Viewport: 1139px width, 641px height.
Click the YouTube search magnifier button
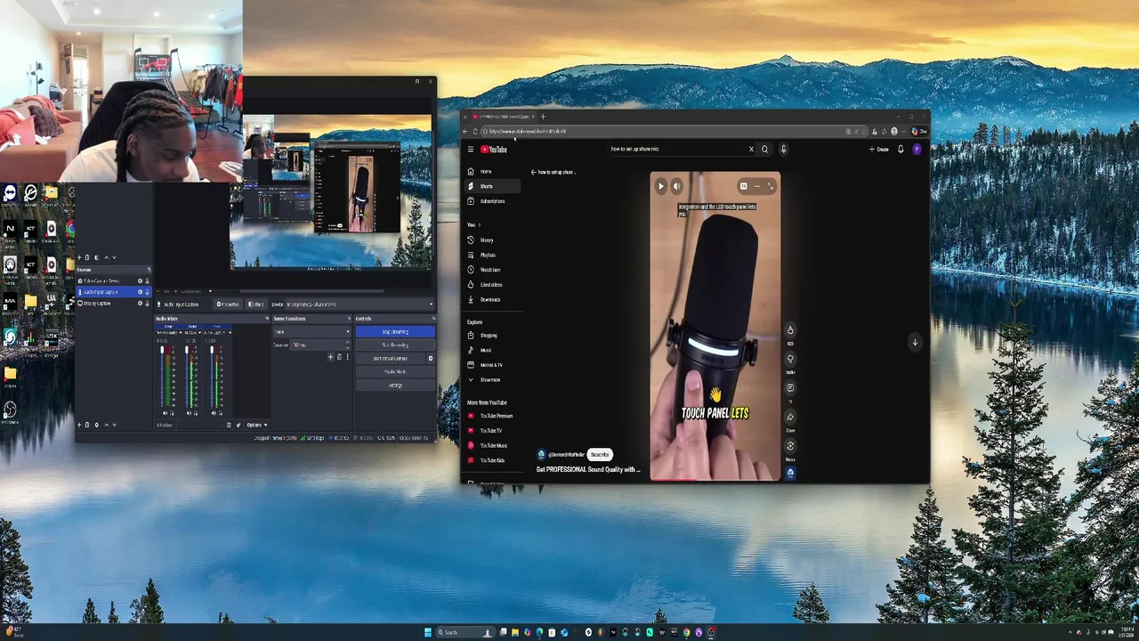(x=764, y=150)
